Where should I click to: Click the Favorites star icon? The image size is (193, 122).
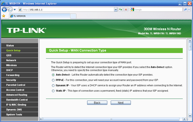[x=4, y=16]
